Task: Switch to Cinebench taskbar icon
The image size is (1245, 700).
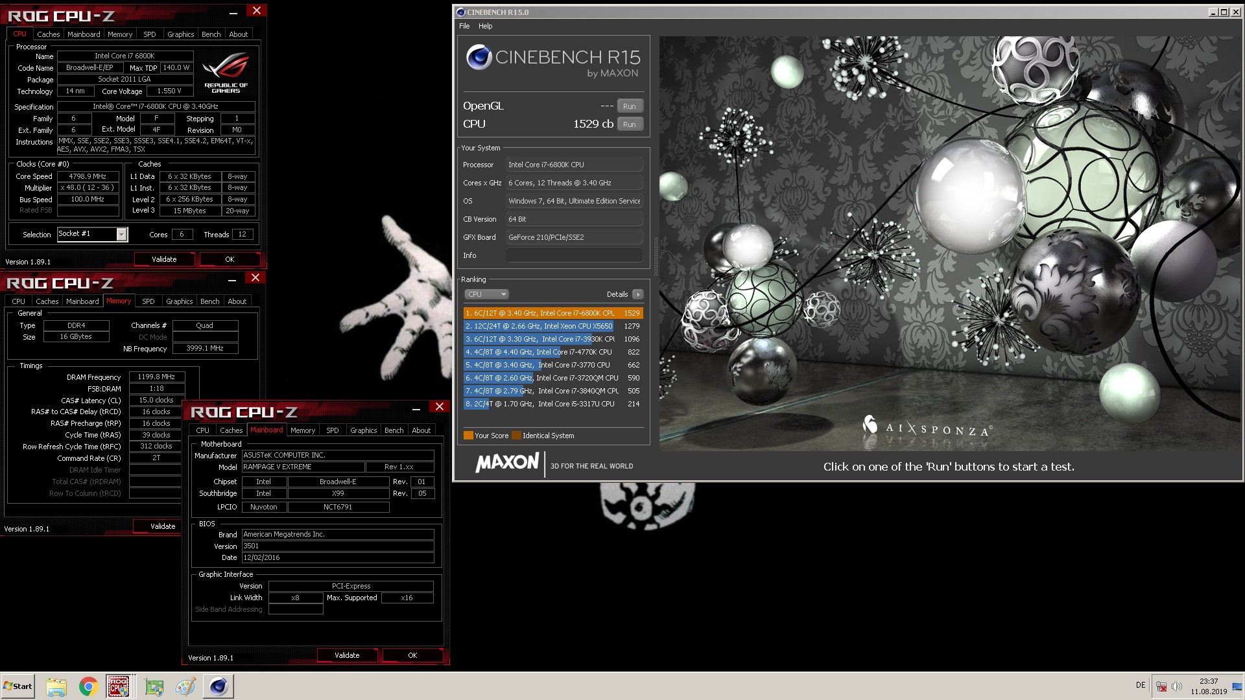Action: pyautogui.click(x=219, y=686)
